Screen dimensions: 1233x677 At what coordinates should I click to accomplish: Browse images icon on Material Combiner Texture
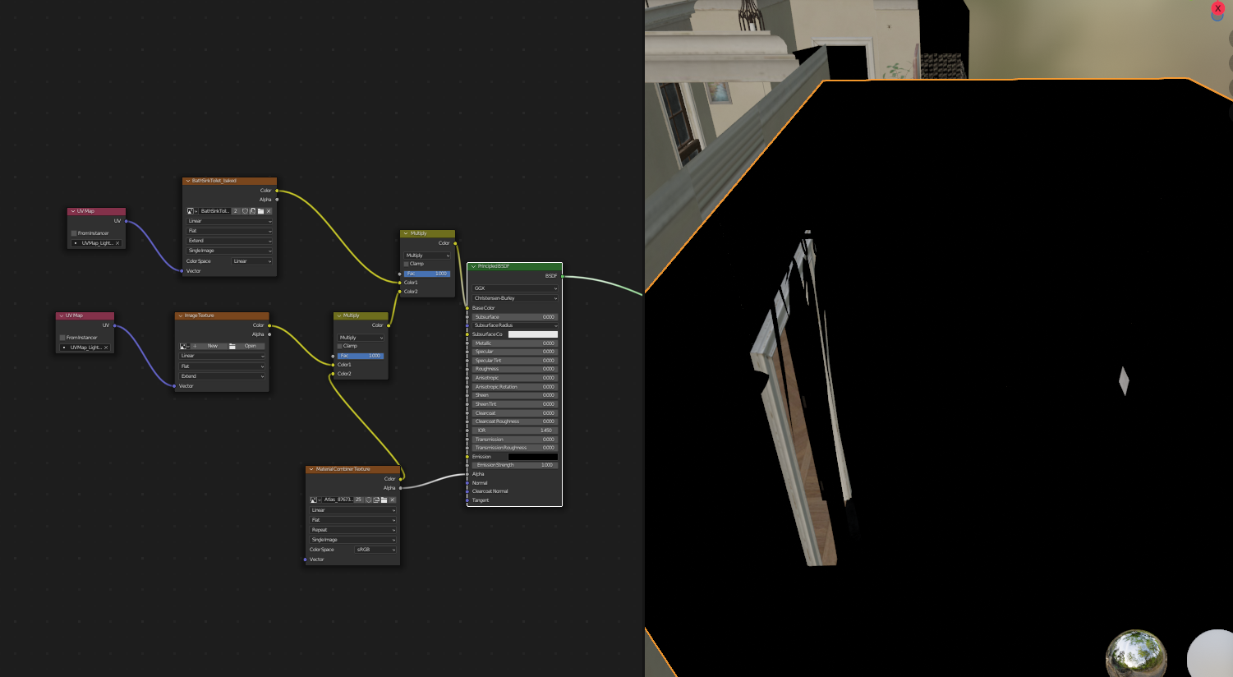315,500
